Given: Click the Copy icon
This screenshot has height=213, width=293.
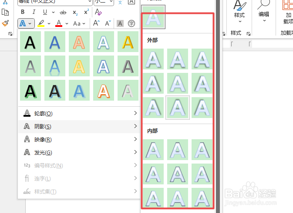Looking at the screenshot, I should click(5, 12).
